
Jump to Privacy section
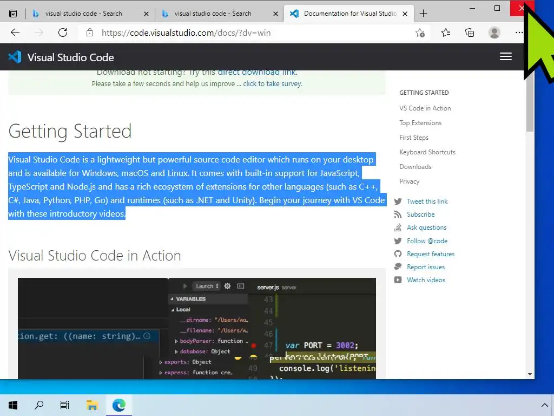coord(409,181)
